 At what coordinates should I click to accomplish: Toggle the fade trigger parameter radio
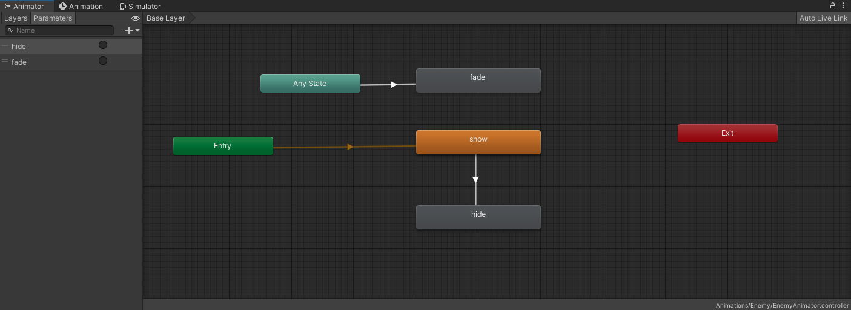103,61
